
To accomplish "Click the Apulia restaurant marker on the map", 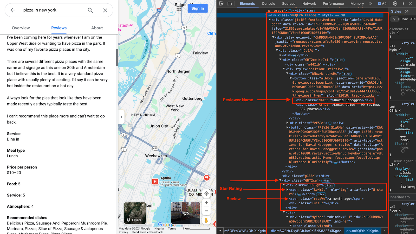I will (x=155, y=182).
